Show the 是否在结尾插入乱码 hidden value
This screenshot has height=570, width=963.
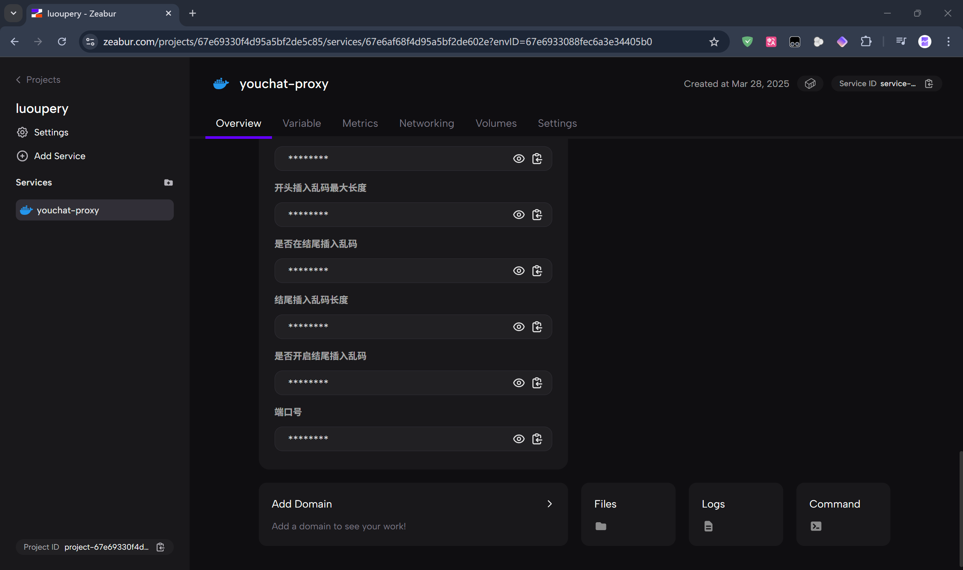pos(518,271)
